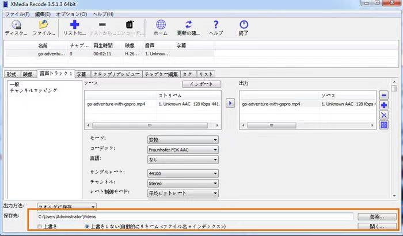The image size is (403, 236).
Task: Delete output track with blue X icon
Action: tap(384, 115)
